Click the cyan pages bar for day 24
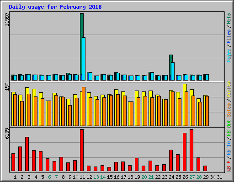Screen dimensions: 234x182 173,71
